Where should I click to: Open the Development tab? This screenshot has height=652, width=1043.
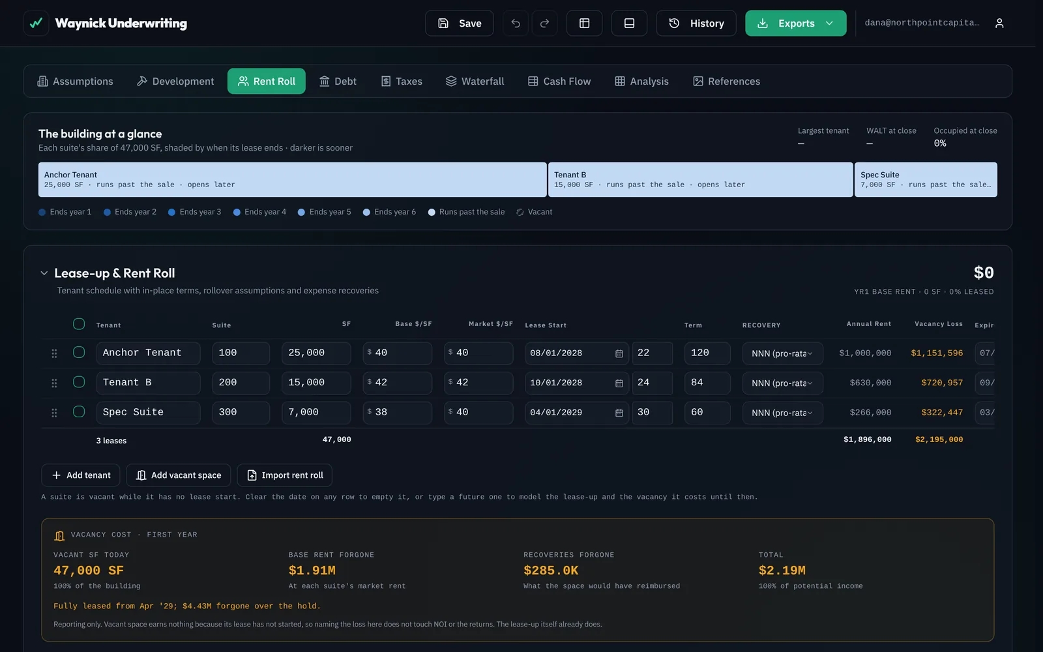(175, 81)
